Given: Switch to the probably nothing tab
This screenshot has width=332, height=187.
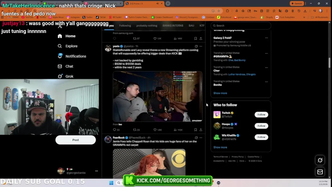Looking at the screenshot, I should click(x=147, y=26).
